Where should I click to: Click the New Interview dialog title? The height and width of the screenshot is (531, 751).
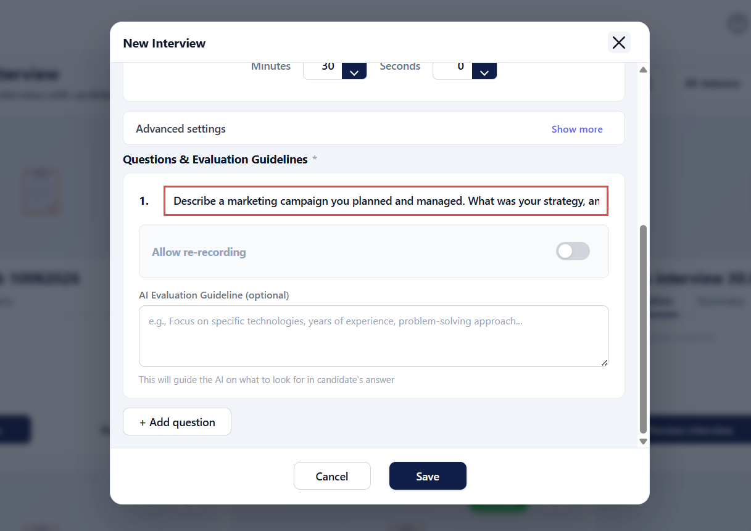164,43
